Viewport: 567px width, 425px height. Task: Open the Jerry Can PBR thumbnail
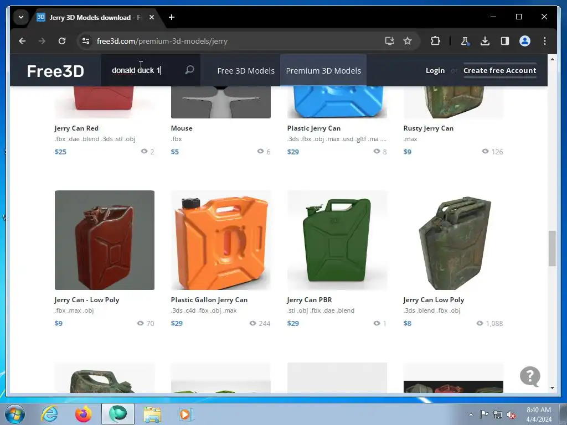pos(337,240)
